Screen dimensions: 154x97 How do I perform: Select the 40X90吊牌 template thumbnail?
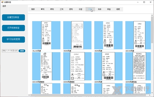[x=108, y=66]
